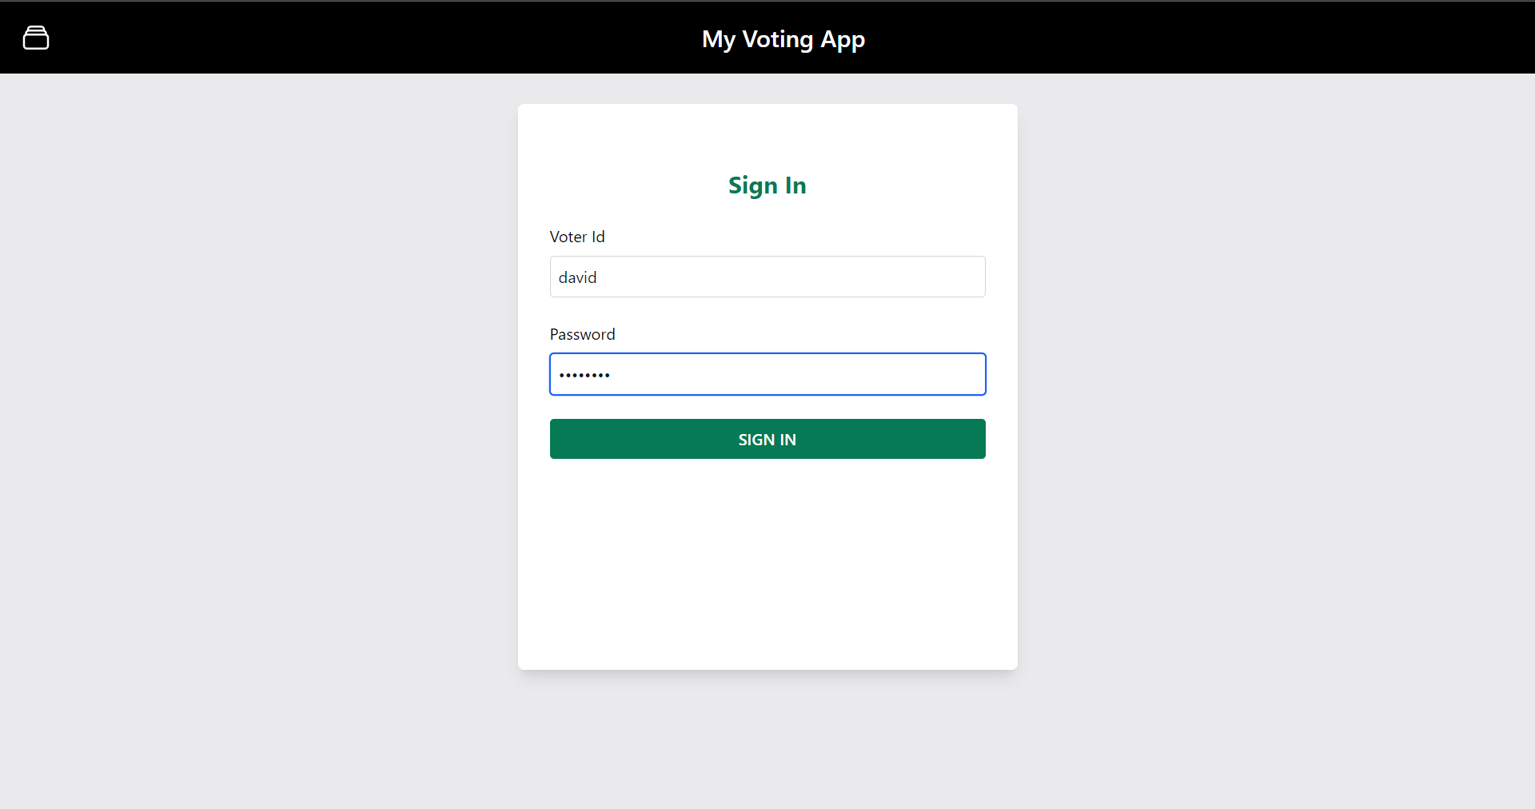Click the word App in the header title
The width and height of the screenshot is (1535, 809).
843,39
